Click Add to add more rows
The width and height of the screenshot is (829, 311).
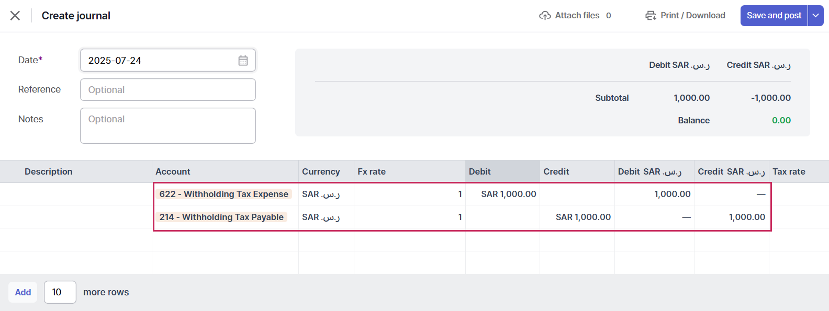23,292
